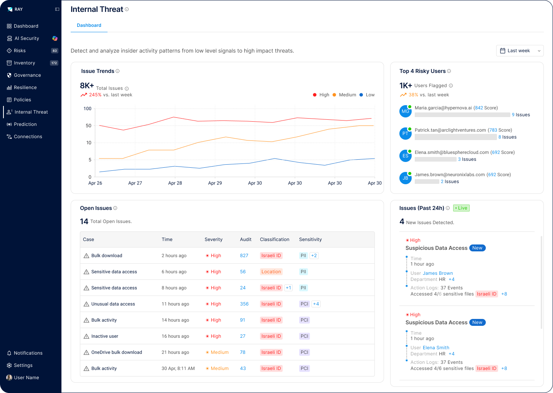Select the Dashboard tab under Internal Threat
The height and width of the screenshot is (393, 553).
coord(89,25)
